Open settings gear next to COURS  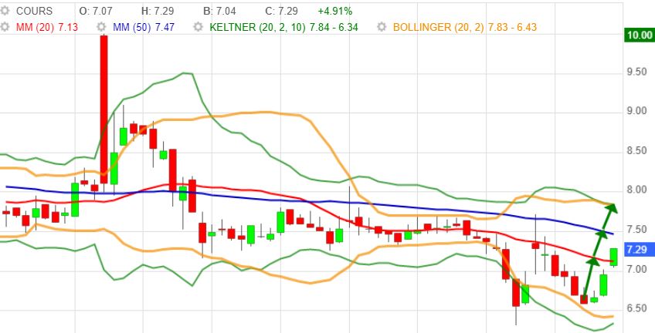(x=5, y=11)
